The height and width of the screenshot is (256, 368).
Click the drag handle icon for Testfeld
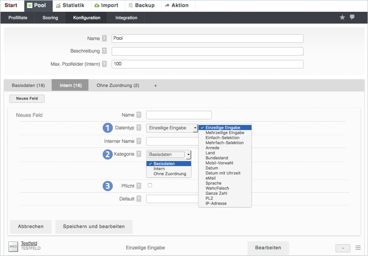point(358,248)
